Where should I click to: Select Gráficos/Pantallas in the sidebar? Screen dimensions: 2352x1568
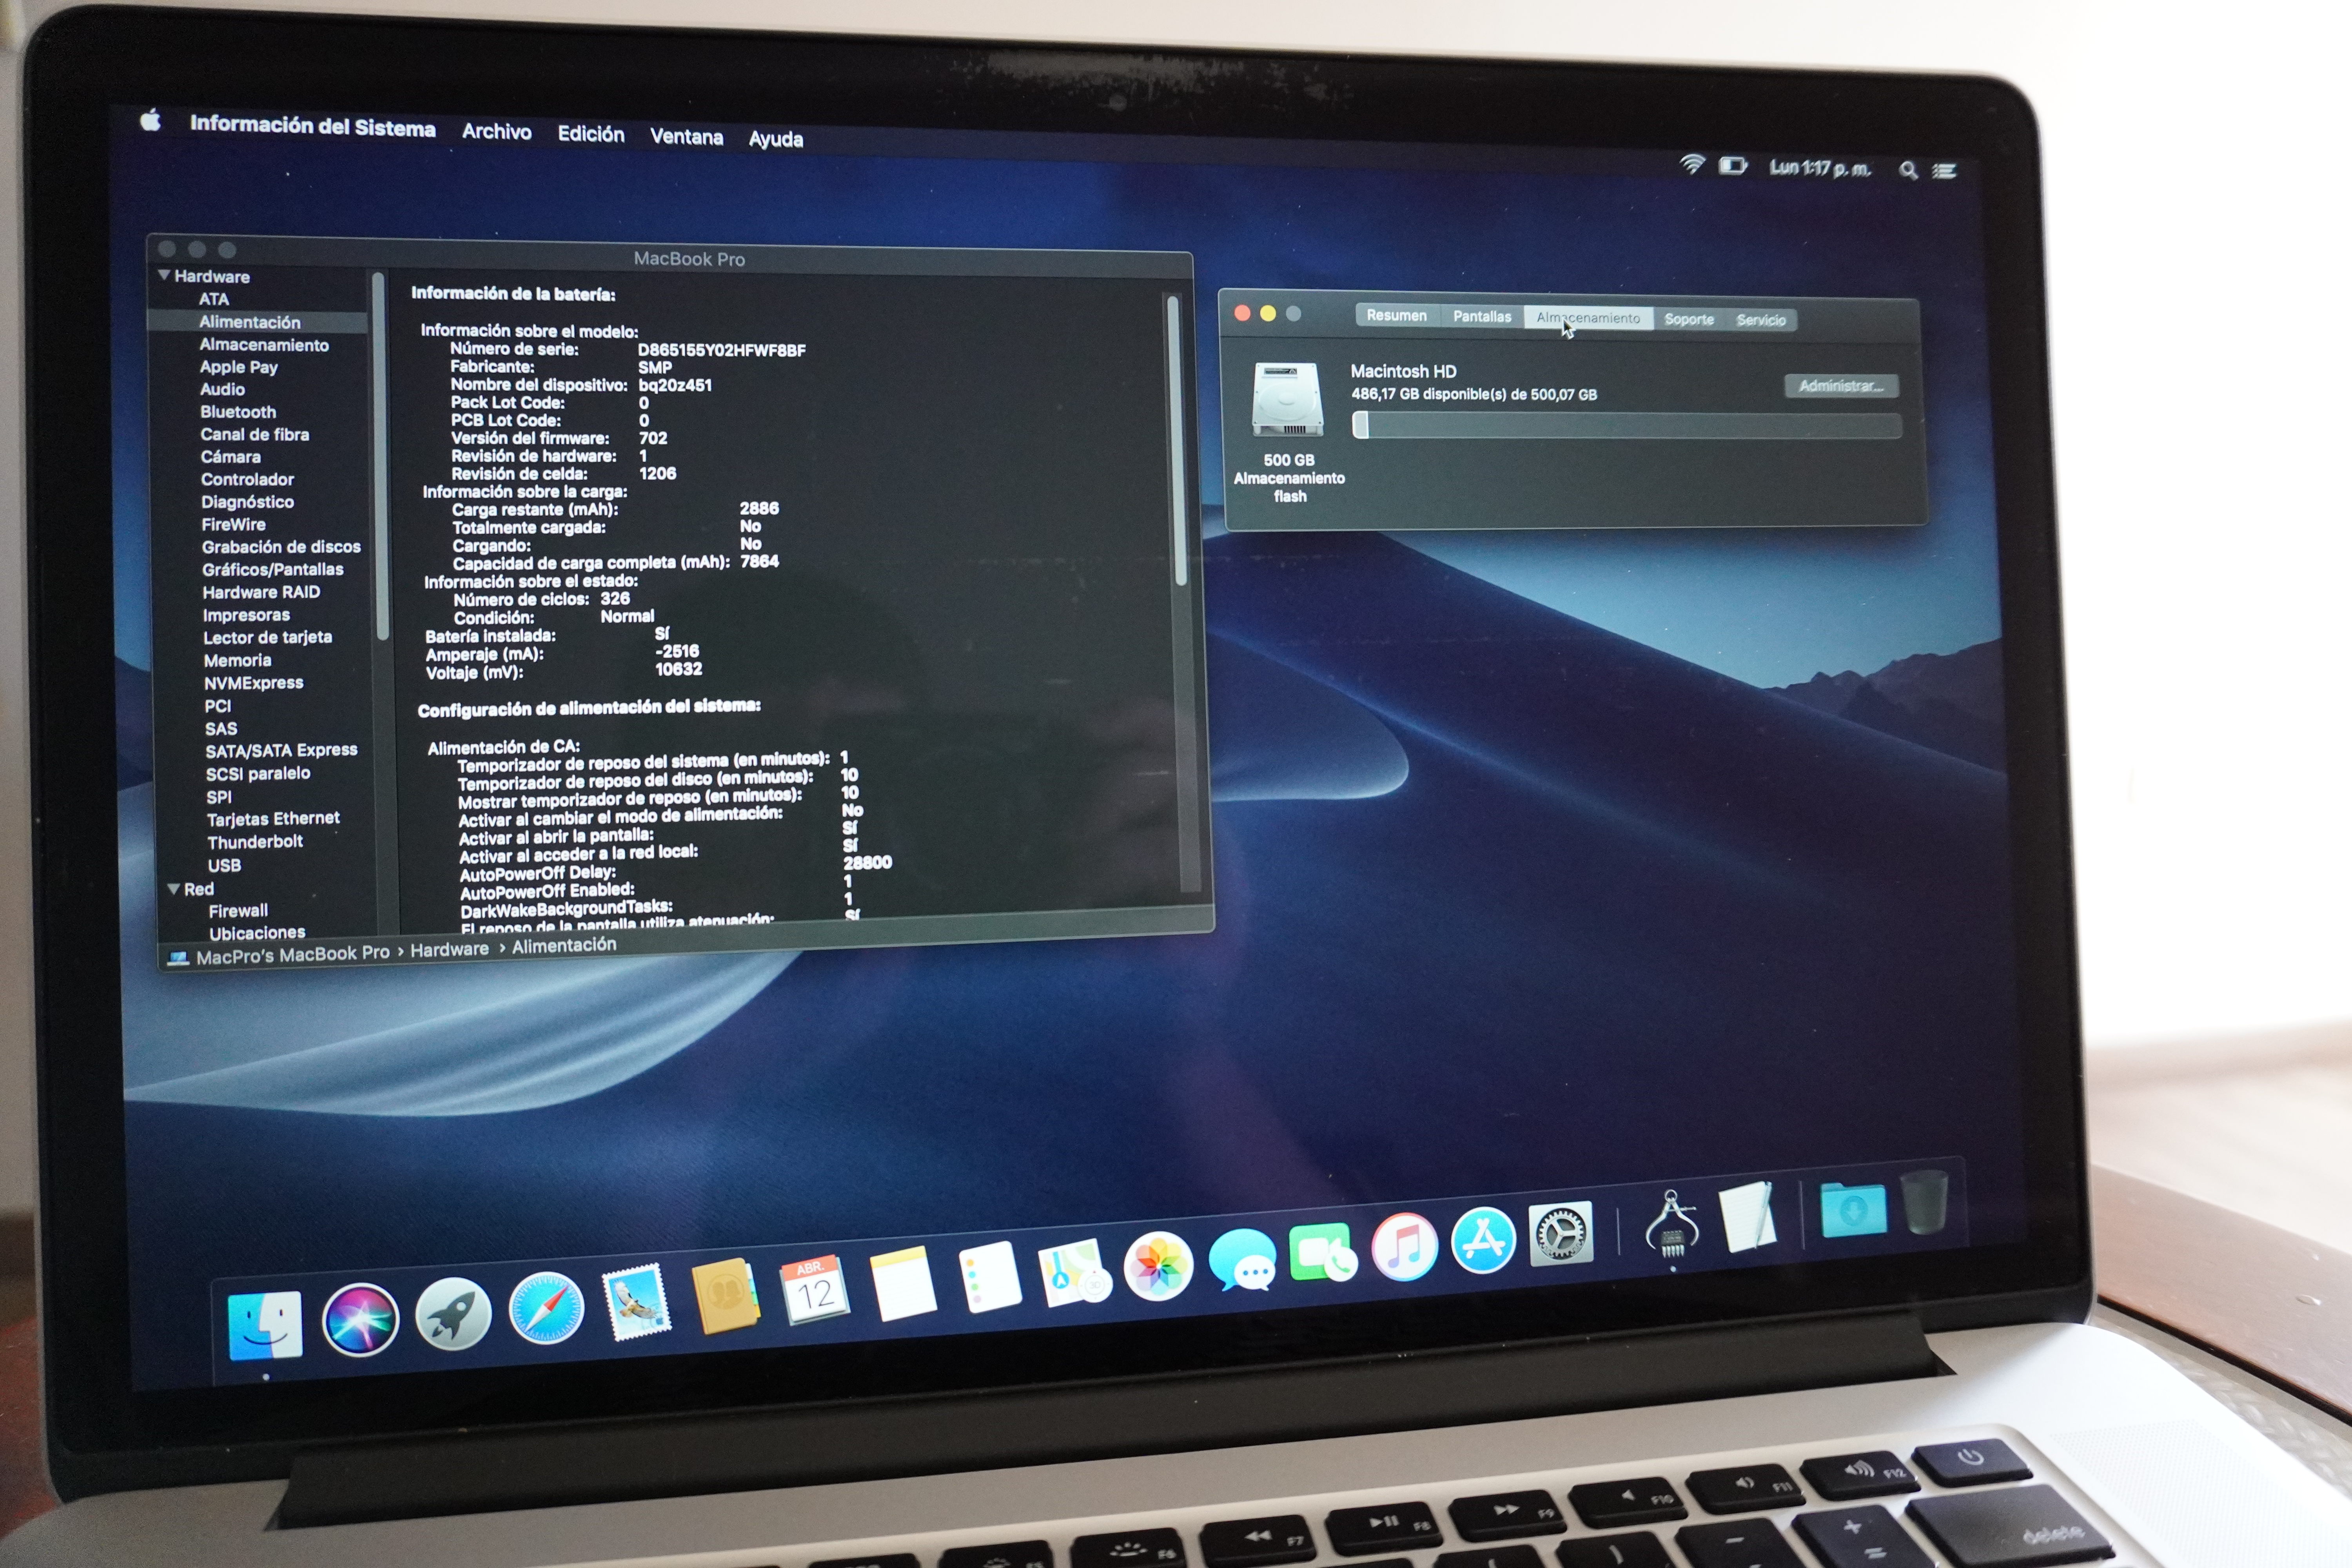coord(273,569)
